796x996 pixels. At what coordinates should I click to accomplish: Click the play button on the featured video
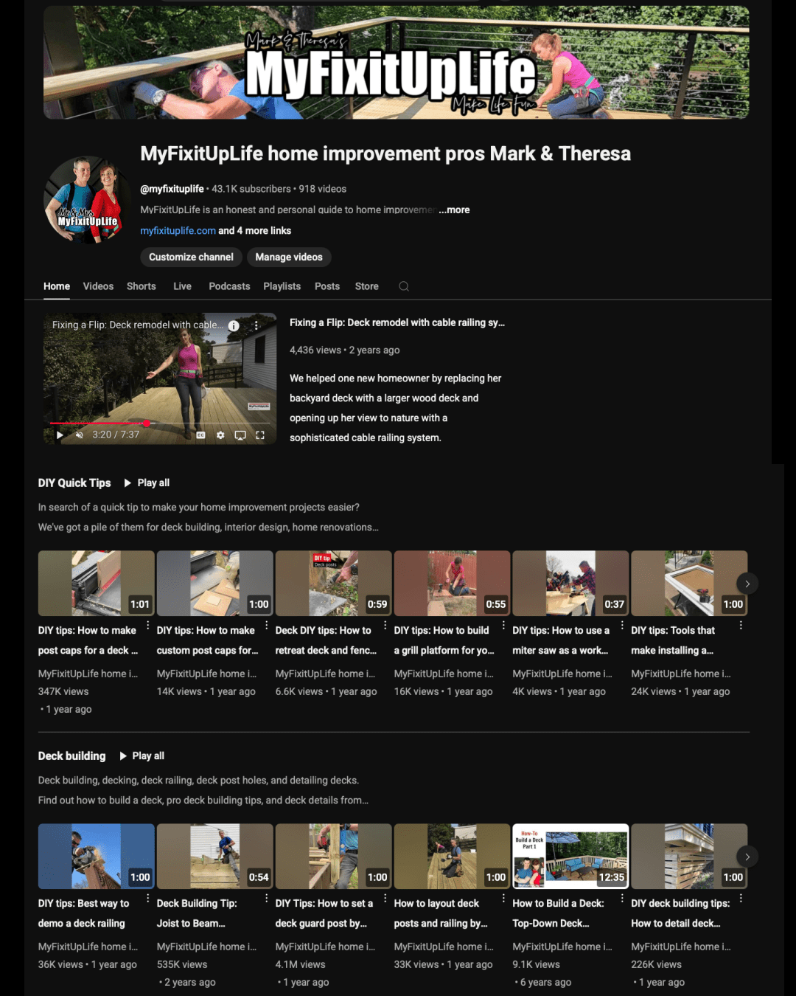point(60,435)
